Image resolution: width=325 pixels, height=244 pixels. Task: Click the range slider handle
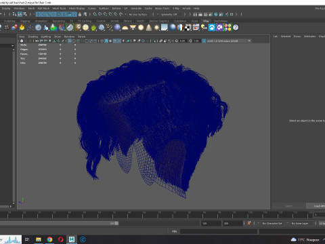click(116, 223)
